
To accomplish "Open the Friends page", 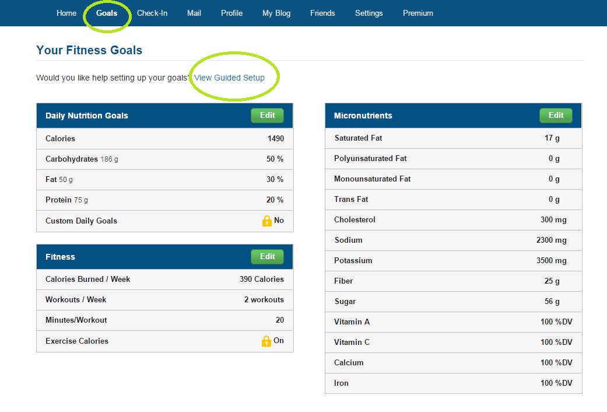I will [322, 13].
